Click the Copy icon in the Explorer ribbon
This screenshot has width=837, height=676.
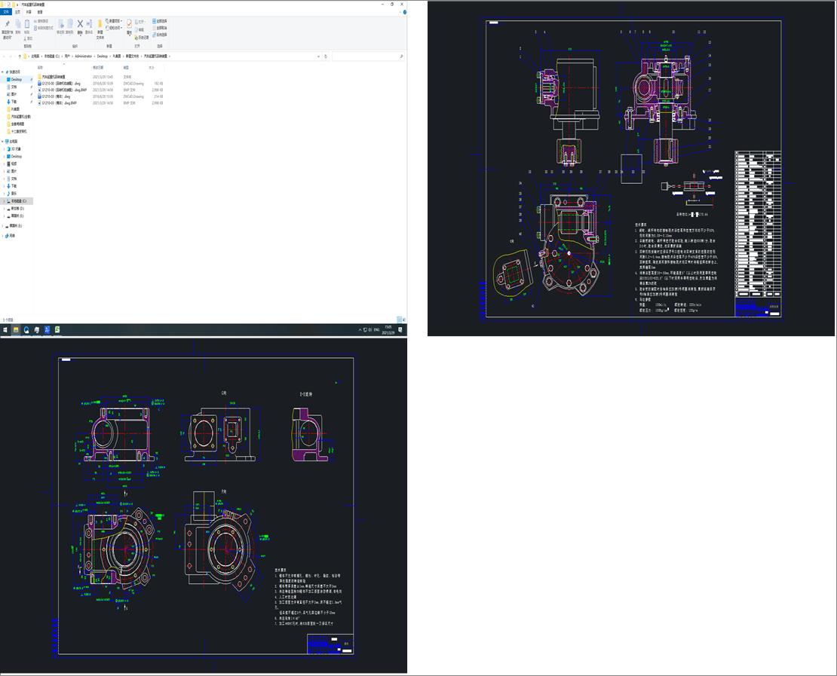(x=18, y=25)
